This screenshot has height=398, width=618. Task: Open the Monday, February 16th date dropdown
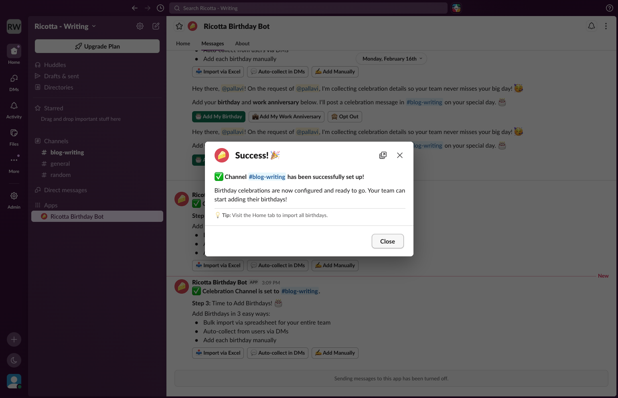391,59
